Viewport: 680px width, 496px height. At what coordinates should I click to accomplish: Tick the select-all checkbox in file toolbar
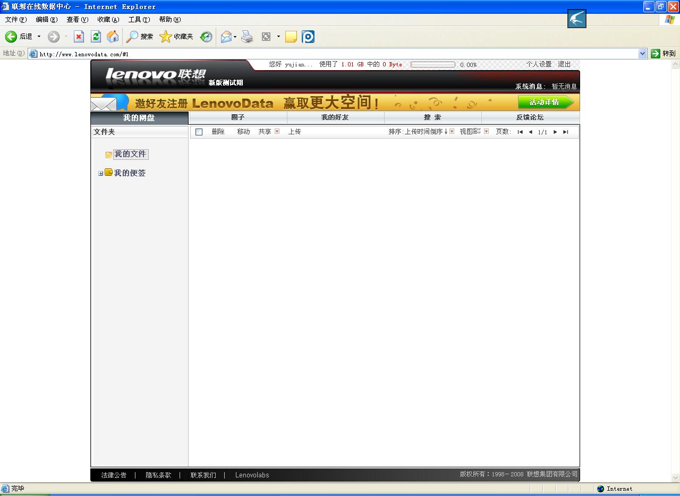199,132
